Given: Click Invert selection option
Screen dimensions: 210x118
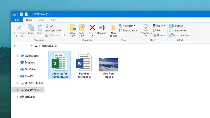Looking at the screenshot, I should pos(180,35).
